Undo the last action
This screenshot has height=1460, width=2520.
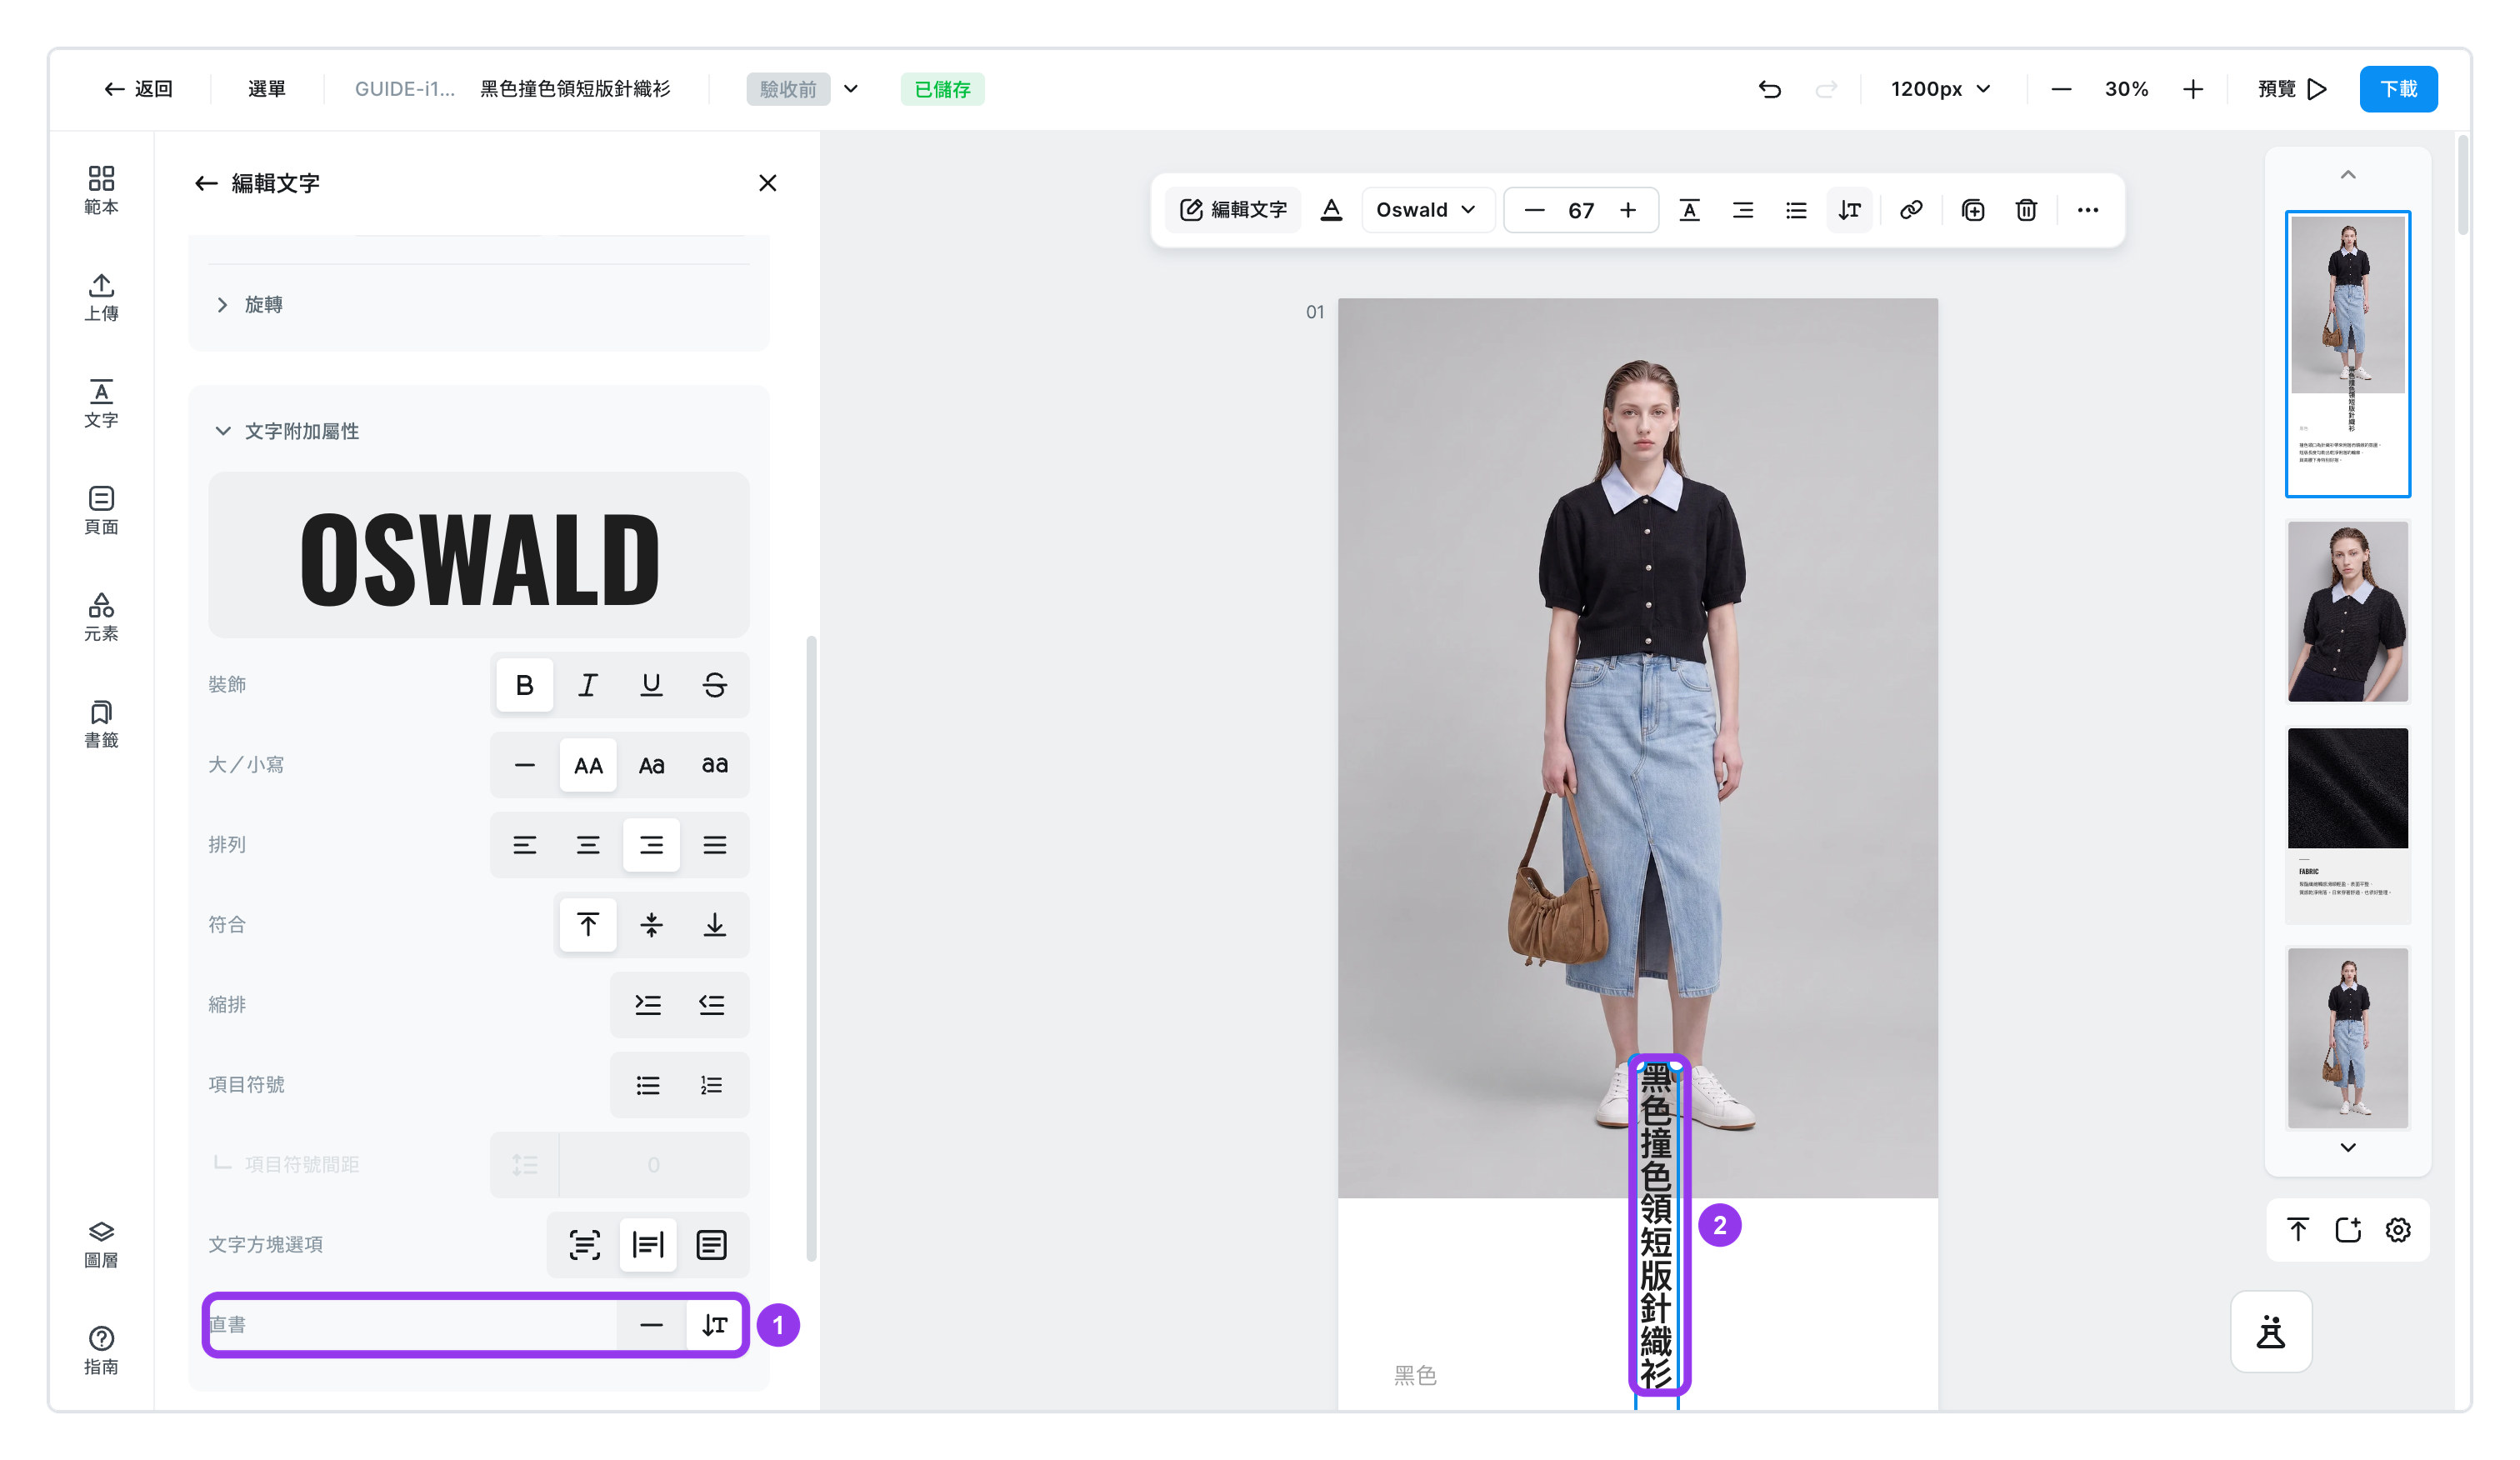(1769, 89)
